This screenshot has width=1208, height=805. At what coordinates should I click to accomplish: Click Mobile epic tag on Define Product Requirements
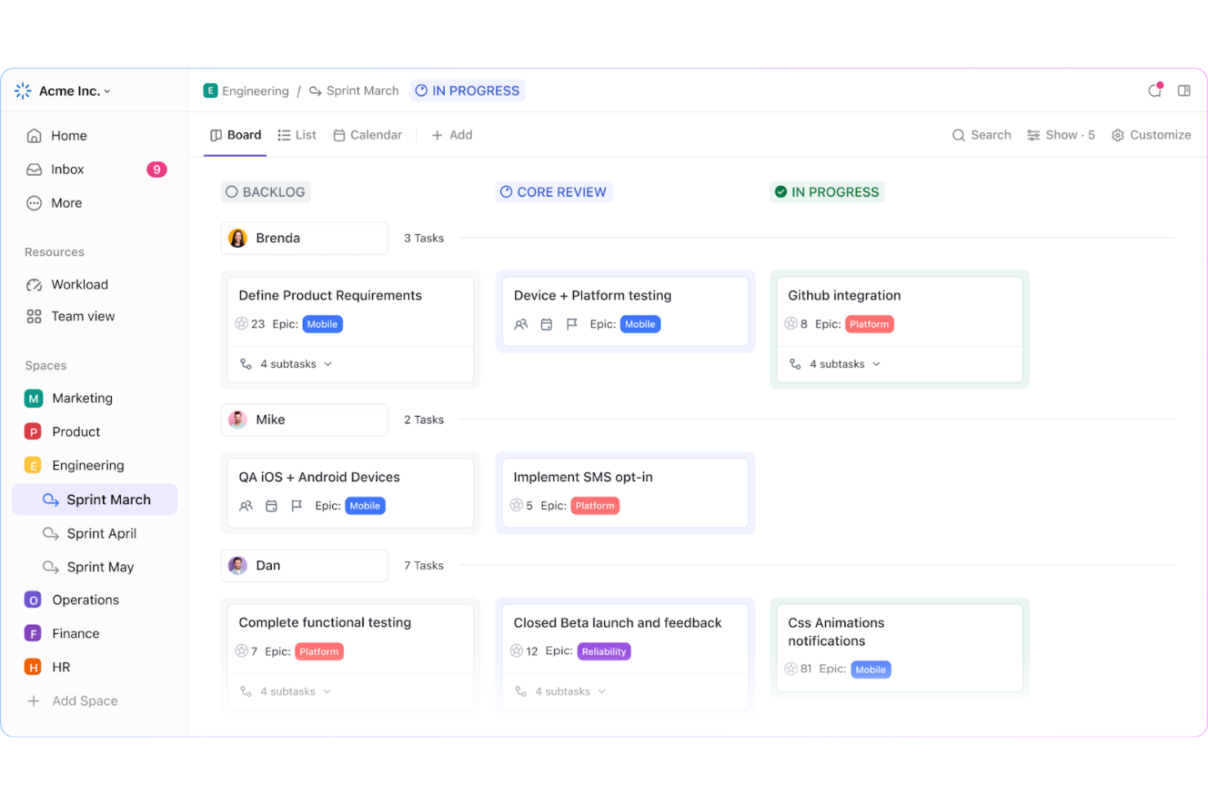point(322,325)
